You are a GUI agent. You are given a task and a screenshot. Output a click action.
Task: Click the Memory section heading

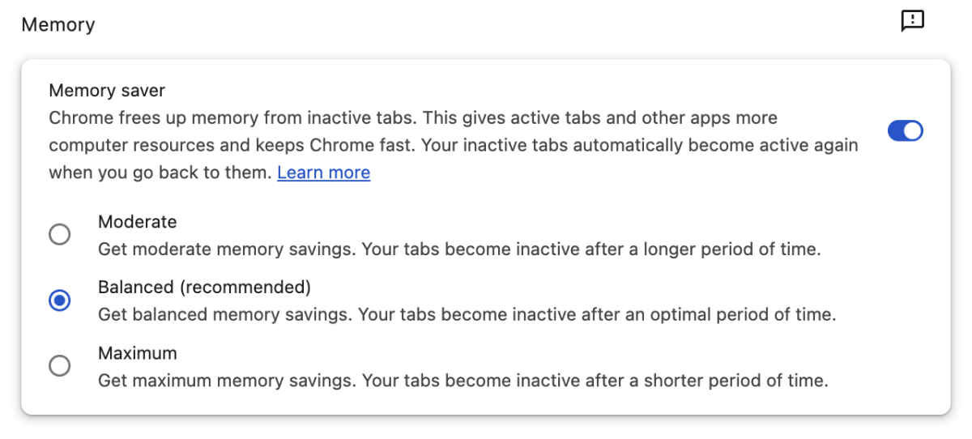coord(58,25)
